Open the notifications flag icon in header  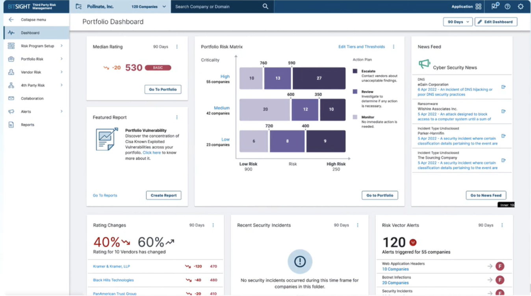(x=495, y=6)
